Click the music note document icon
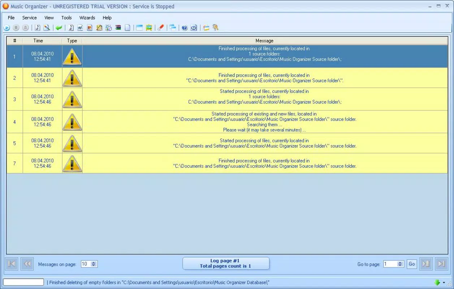Image resolution: width=454 pixels, height=289 pixels. (x=38, y=28)
